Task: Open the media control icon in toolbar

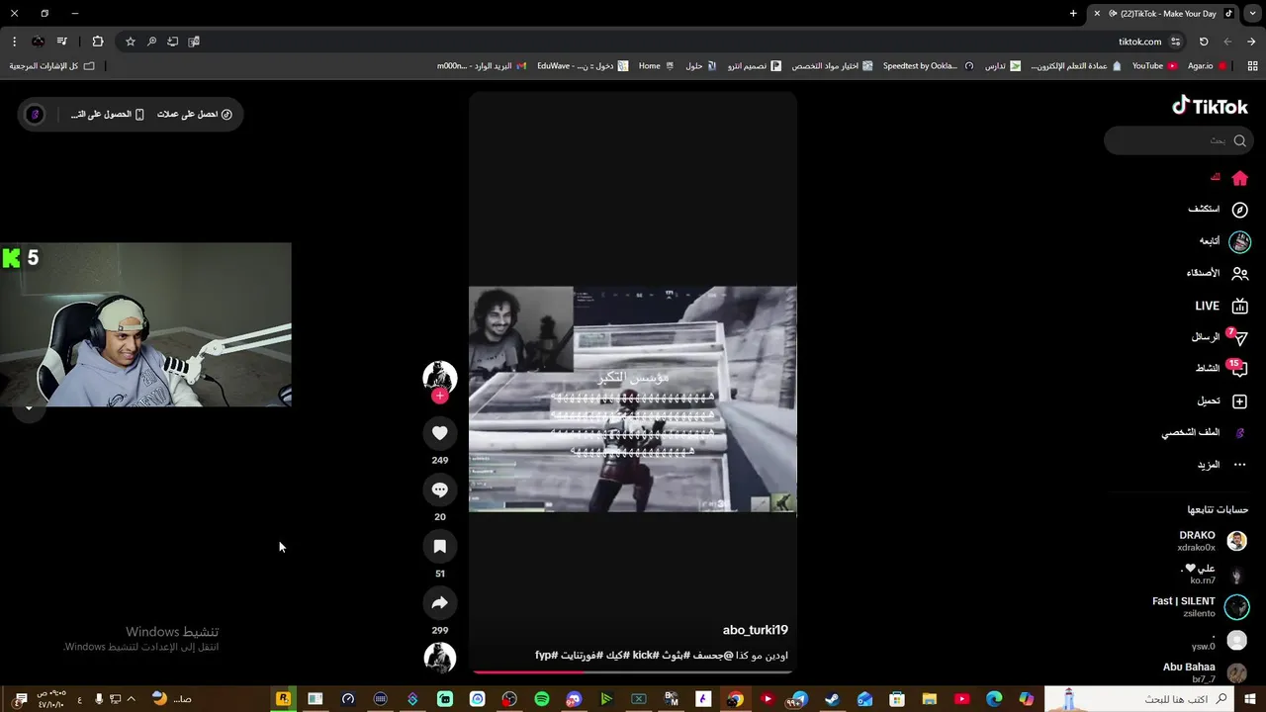Action: pos(61,42)
